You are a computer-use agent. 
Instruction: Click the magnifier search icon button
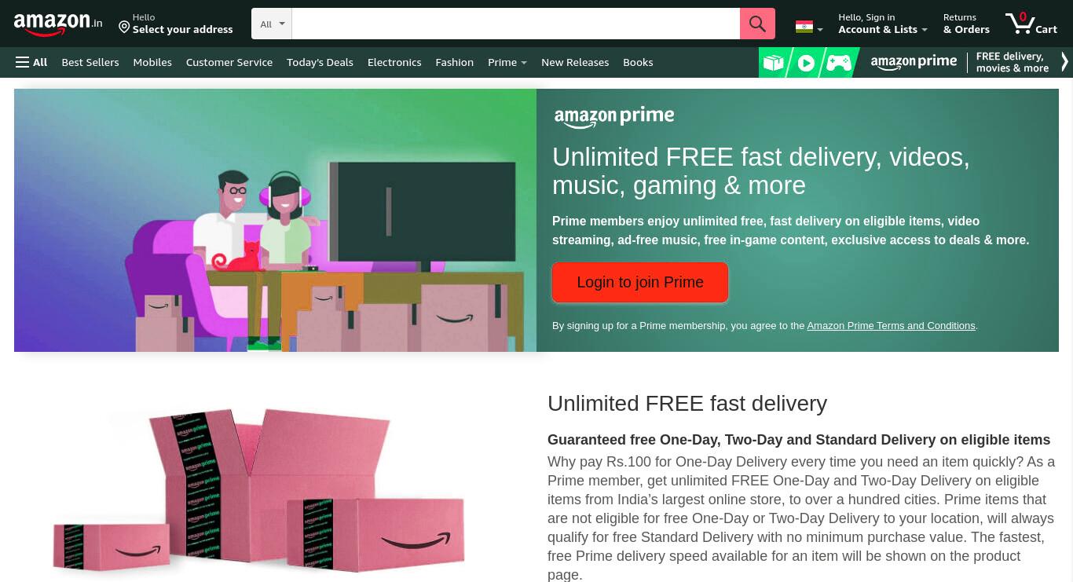[757, 24]
